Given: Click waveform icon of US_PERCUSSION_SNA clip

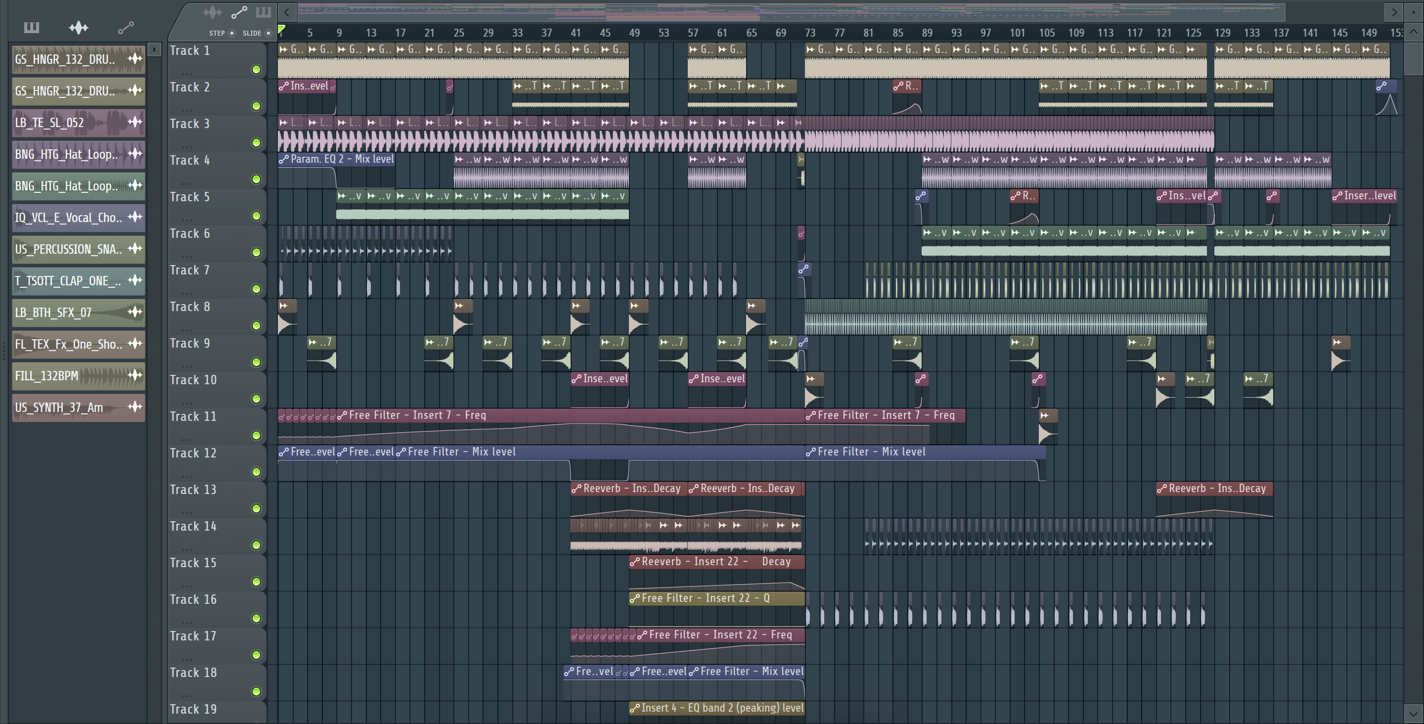Looking at the screenshot, I should click(x=134, y=249).
